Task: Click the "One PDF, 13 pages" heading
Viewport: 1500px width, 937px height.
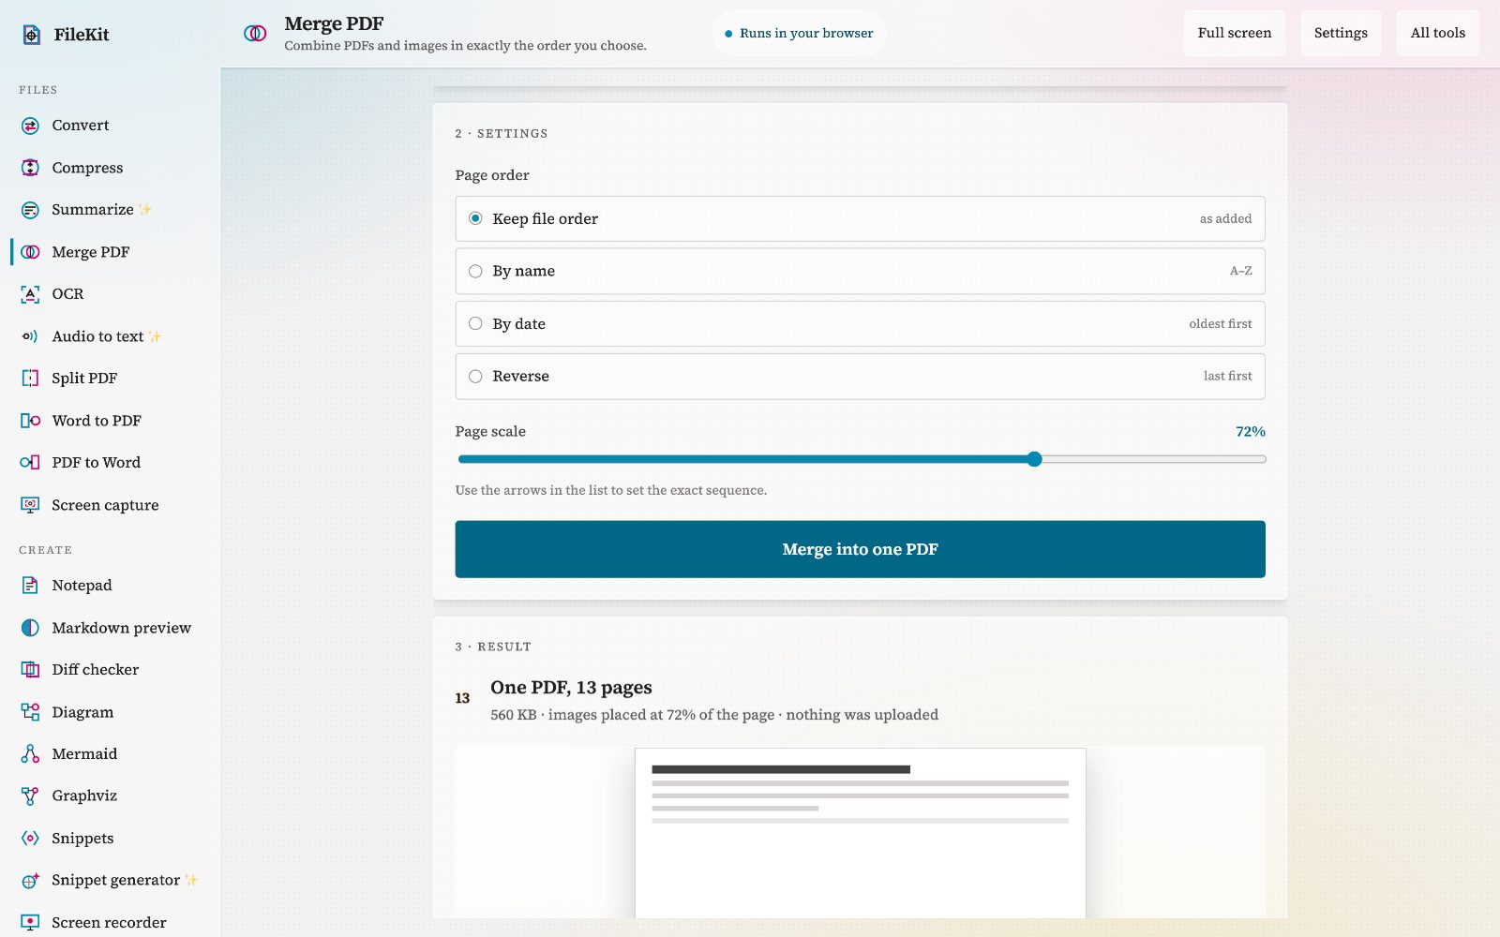Action: [571, 688]
